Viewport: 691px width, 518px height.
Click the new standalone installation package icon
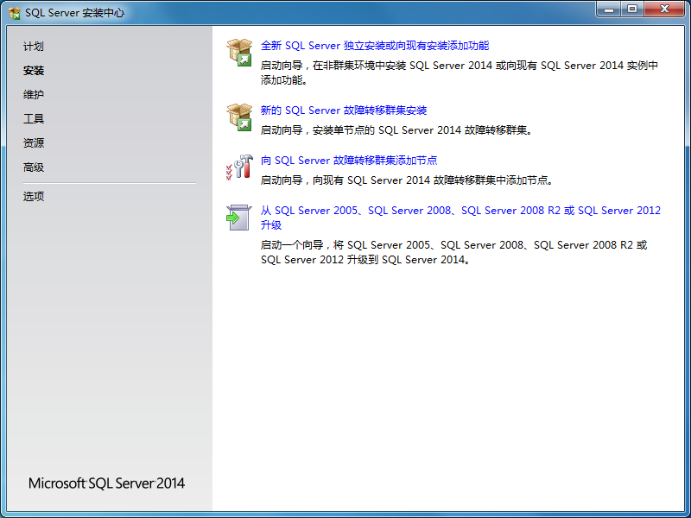click(239, 52)
